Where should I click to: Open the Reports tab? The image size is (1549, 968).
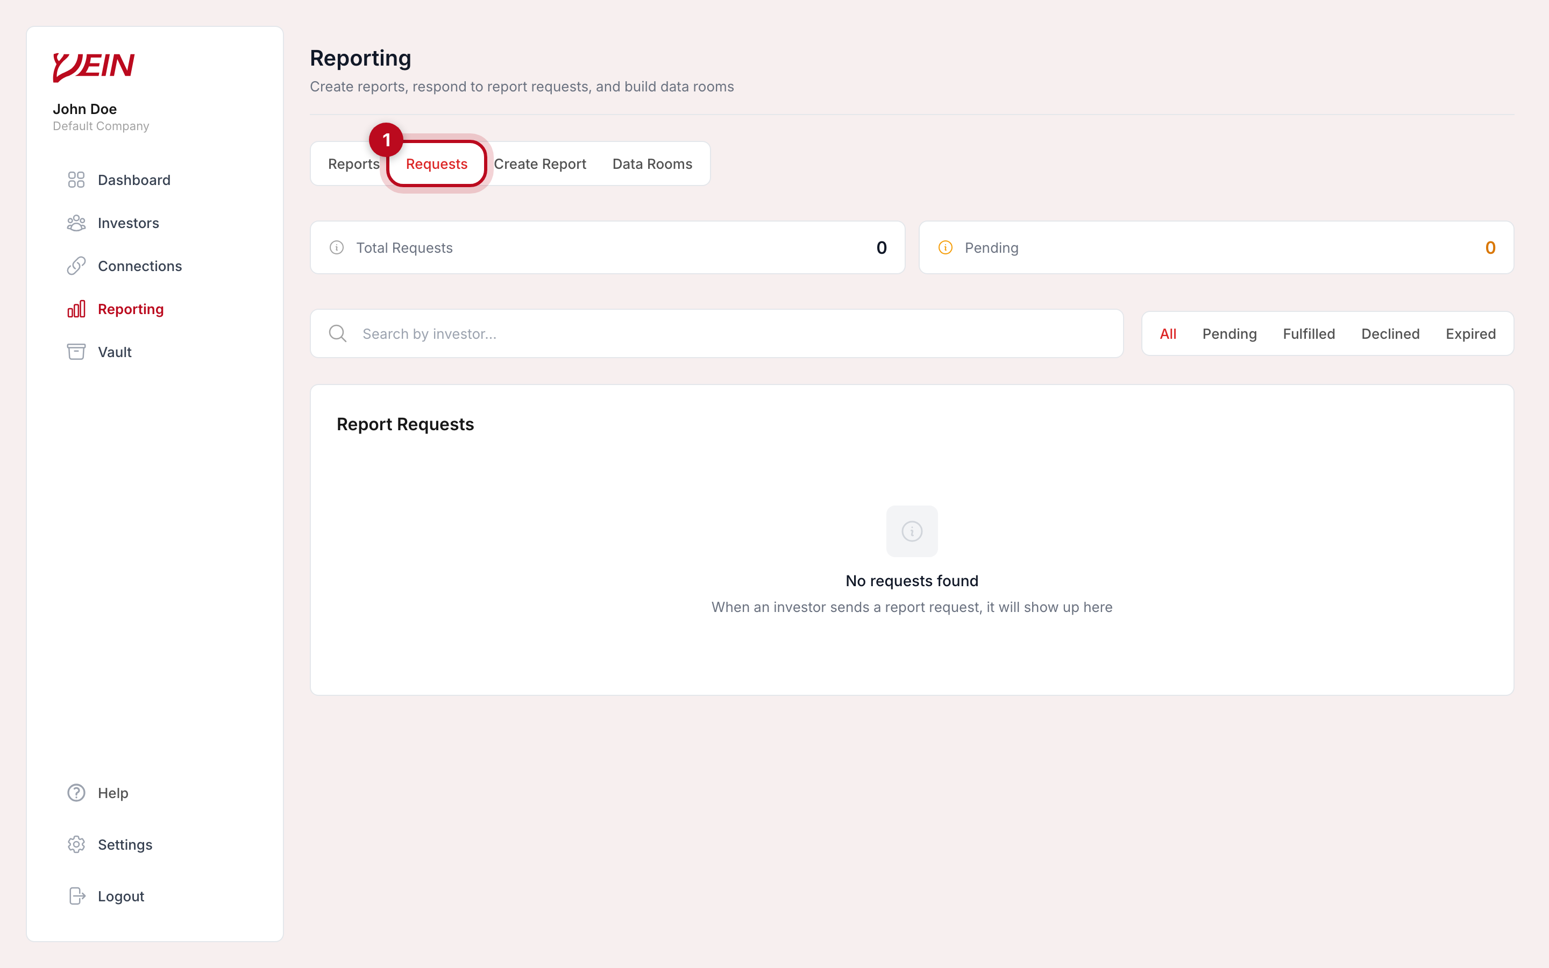[353, 164]
